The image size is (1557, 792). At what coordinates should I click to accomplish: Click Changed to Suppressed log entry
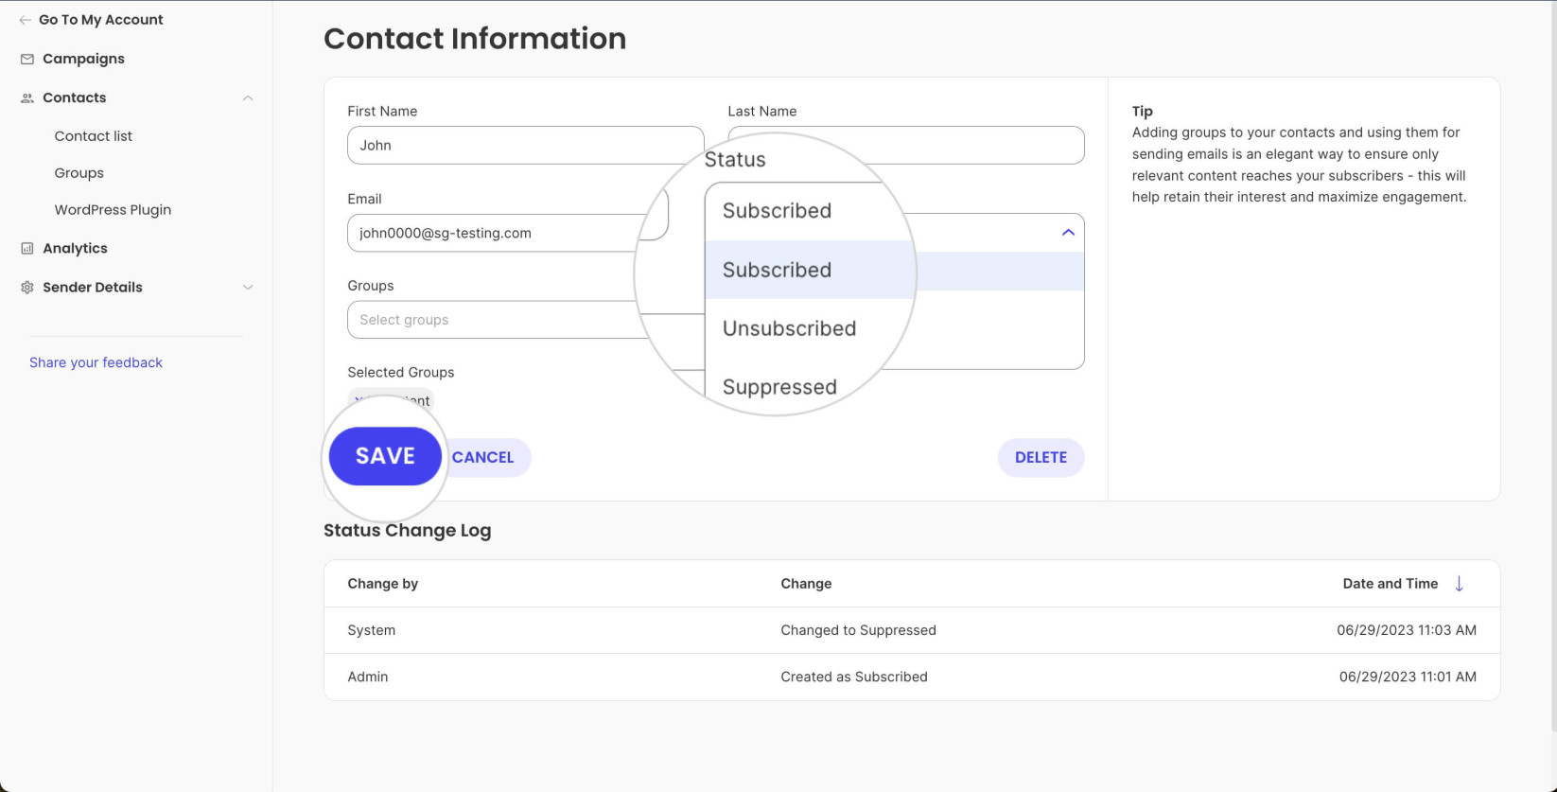[858, 630]
